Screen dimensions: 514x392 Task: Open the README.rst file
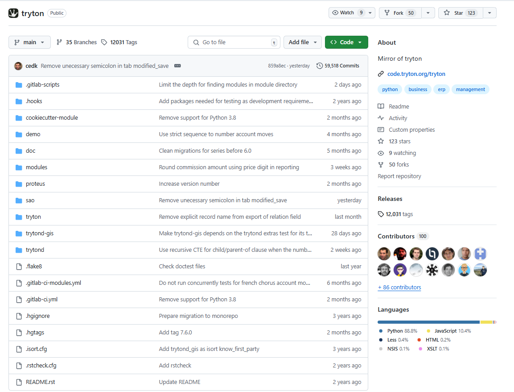click(x=40, y=382)
